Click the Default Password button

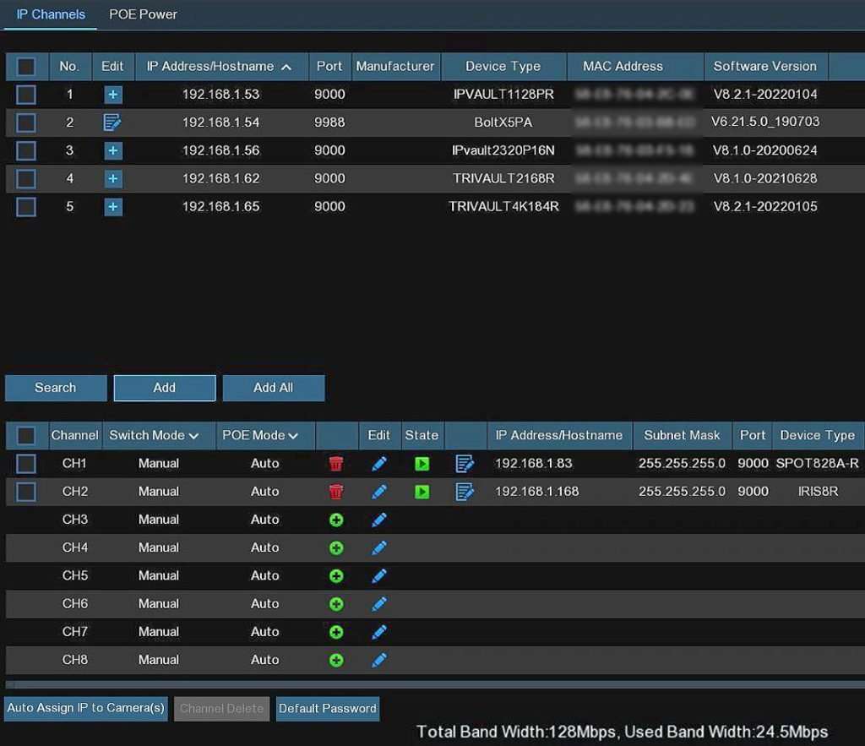click(x=328, y=709)
